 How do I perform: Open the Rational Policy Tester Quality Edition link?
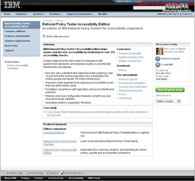(60, 151)
